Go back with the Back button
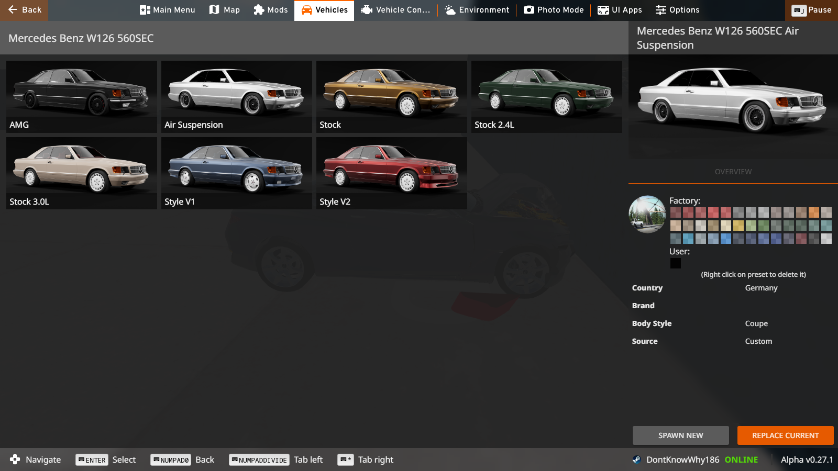Viewport: 838px width, 471px height. coord(24,10)
